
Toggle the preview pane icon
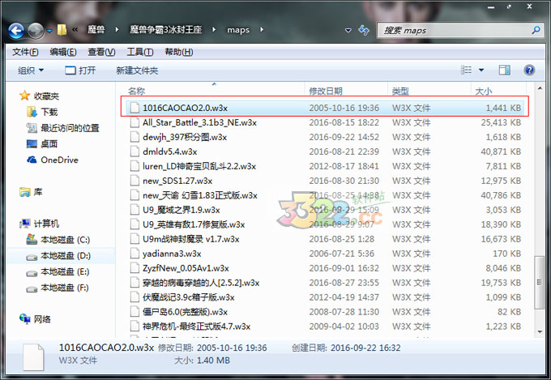coord(505,70)
